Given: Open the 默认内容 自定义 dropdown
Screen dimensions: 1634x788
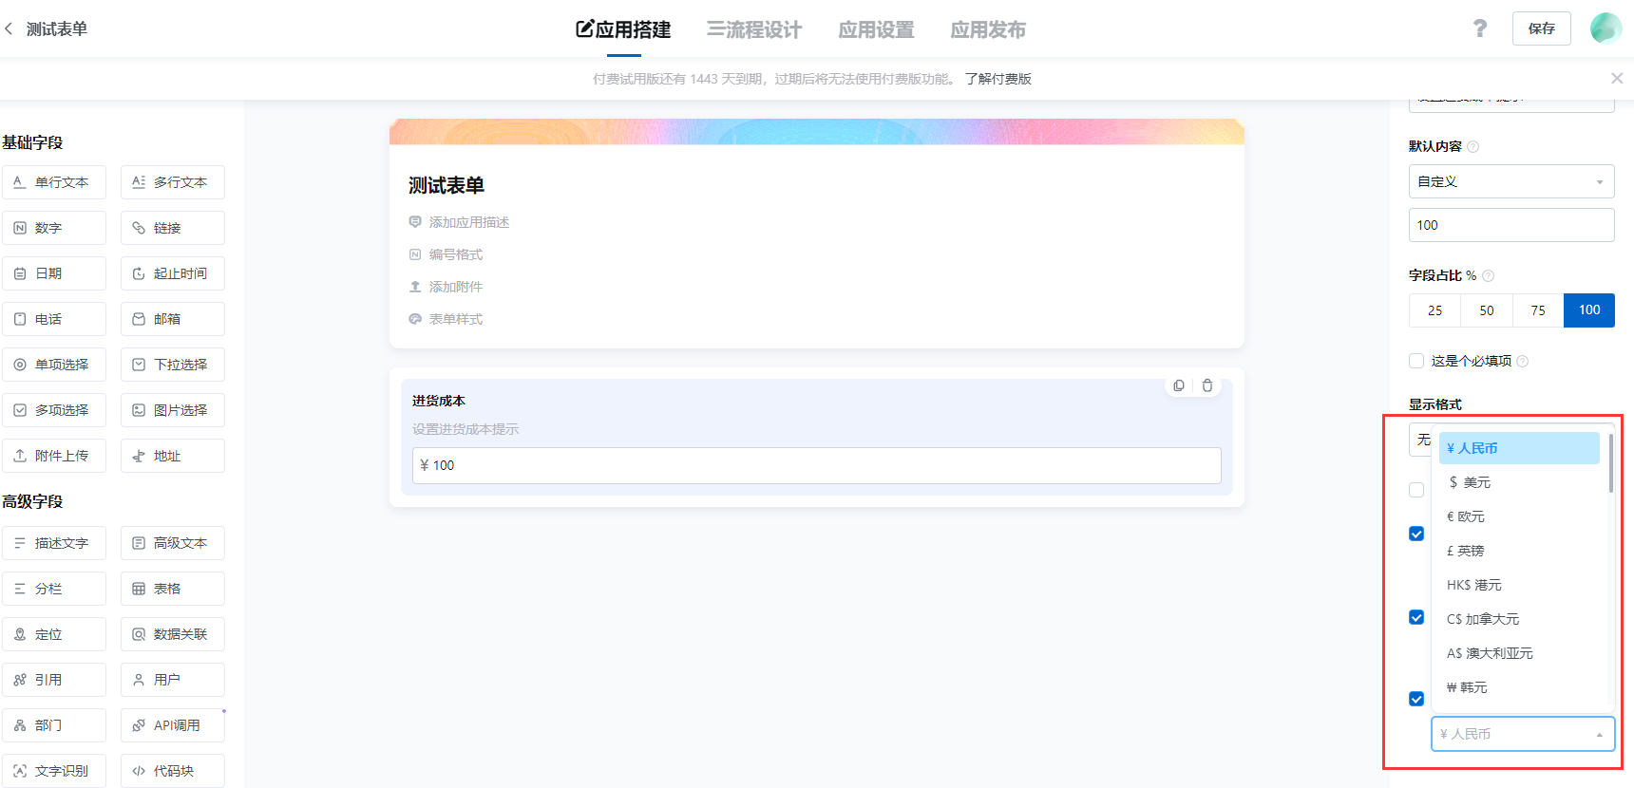Looking at the screenshot, I should coord(1510,181).
